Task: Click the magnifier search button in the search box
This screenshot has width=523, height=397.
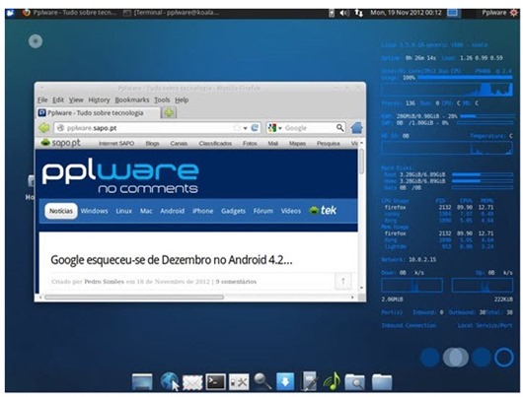Action: pyautogui.click(x=339, y=128)
